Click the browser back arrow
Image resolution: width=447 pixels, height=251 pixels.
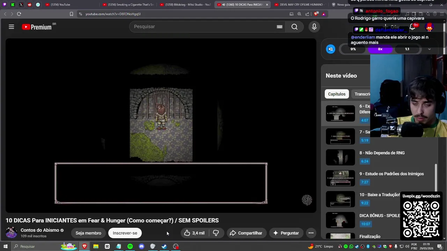click(5, 14)
